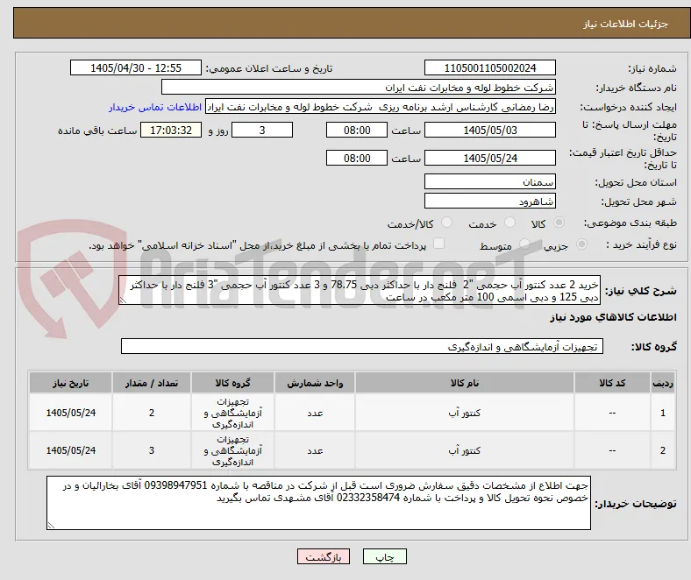Viewport: 691px width, 580px height.
Task: Click the تعداد / مقدار column header
Action: point(152,383)
